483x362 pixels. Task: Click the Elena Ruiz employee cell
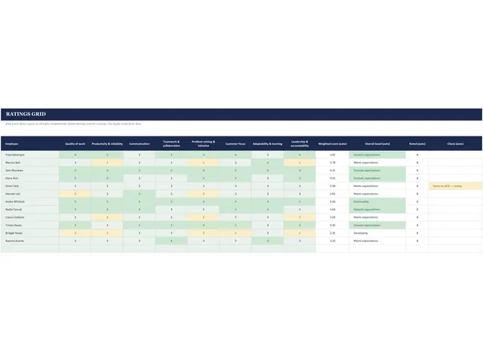click(30, 178)
